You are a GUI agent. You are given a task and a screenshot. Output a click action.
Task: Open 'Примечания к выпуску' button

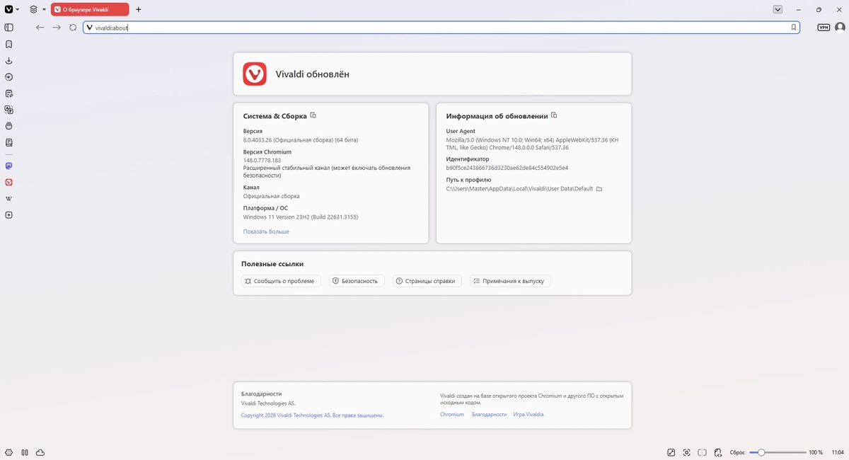510,281
